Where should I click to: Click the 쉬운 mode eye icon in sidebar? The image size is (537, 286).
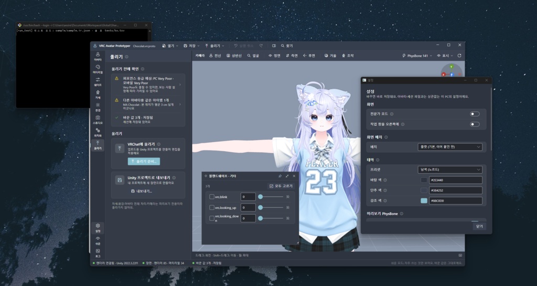(98, 240)
